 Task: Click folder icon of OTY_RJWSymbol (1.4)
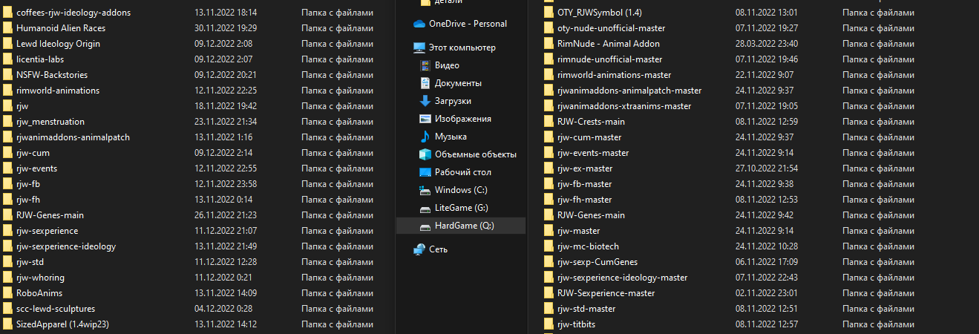[x=549, y=13]
